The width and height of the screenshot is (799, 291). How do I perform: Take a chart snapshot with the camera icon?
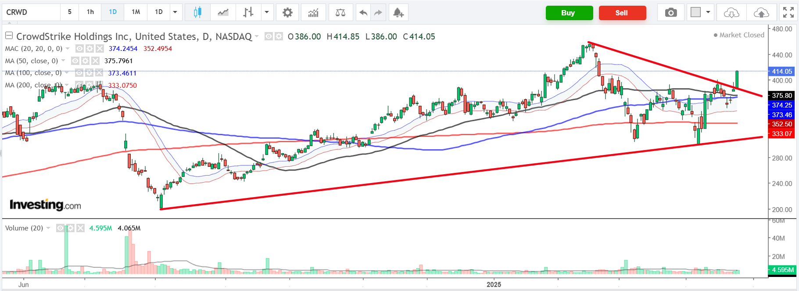click(x=671, y=12)
